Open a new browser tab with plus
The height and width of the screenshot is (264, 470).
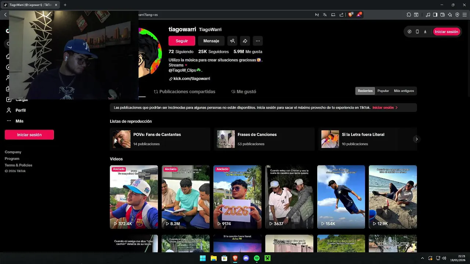(65, 5)
